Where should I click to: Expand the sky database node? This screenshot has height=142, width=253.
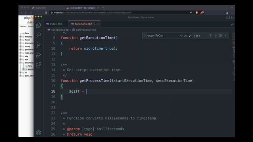(21, 56)
